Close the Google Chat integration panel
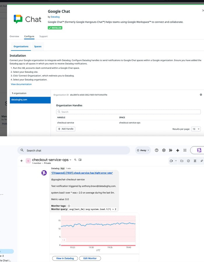The image size is (204, 262). pyautogui.click(x=203, y=11)
